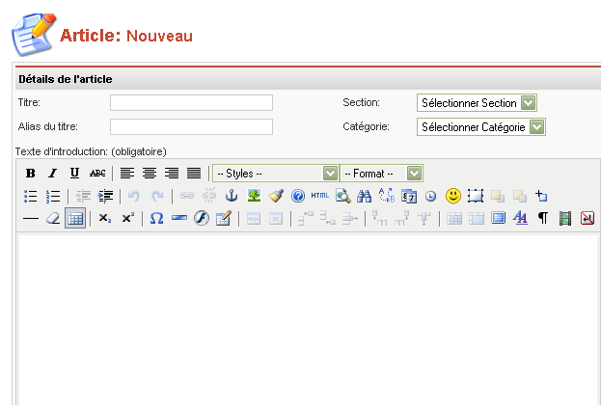Click into the Titre input field
Viewport: 601px width, 405px height.
click(x=191, y=103)
